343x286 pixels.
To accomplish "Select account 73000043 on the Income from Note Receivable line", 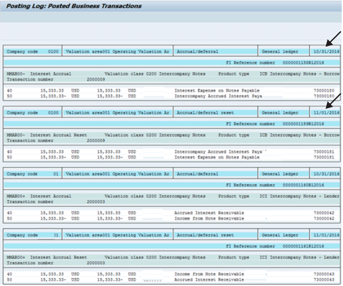I will pos(325,274).
